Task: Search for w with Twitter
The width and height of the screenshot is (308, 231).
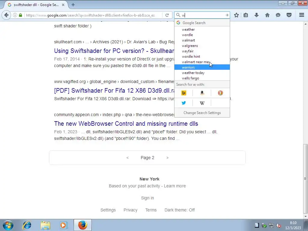Action: coord(184,103)
